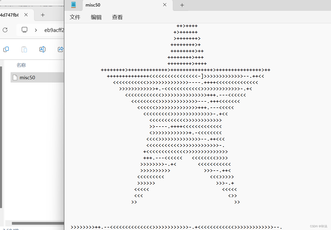Screen dimensions: 331x230
Task: Click the new tab plus button in the browser
Action: (x=43, y=15)
